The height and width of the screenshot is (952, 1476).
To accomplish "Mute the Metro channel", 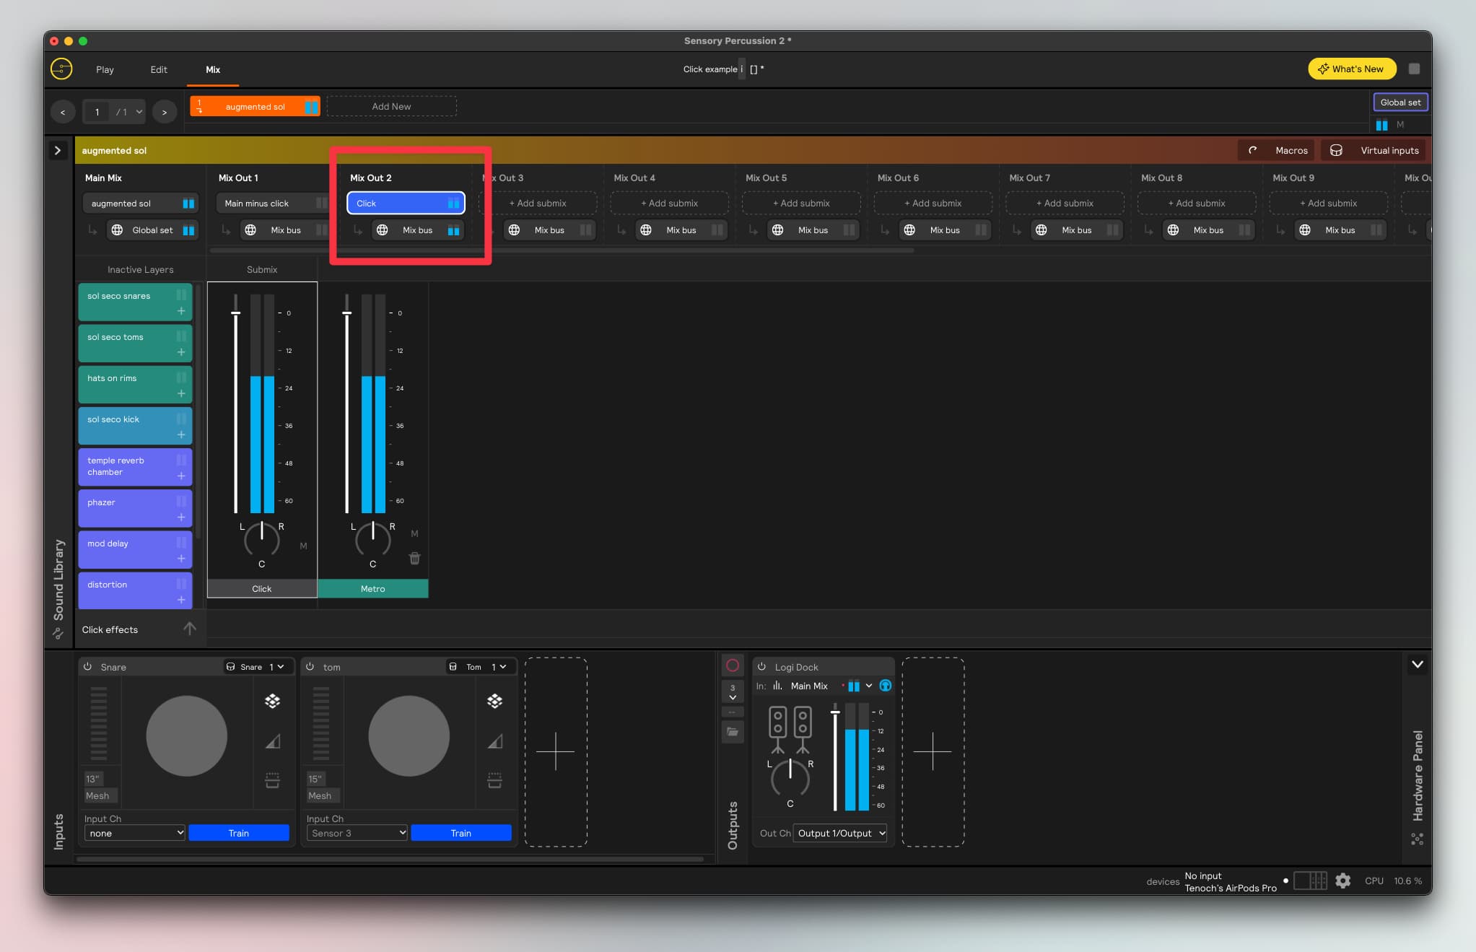I will pyautogui.click(x=414, y=533).
